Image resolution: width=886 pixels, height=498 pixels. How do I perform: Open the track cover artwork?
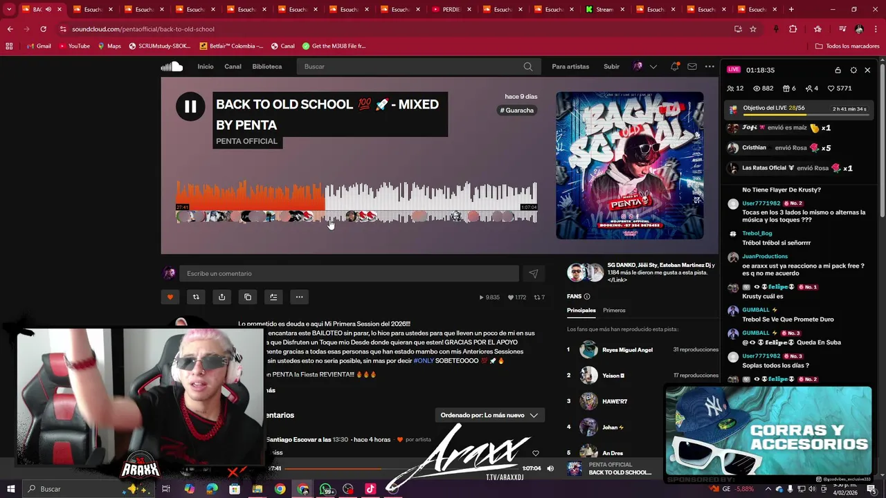(630, 165)
